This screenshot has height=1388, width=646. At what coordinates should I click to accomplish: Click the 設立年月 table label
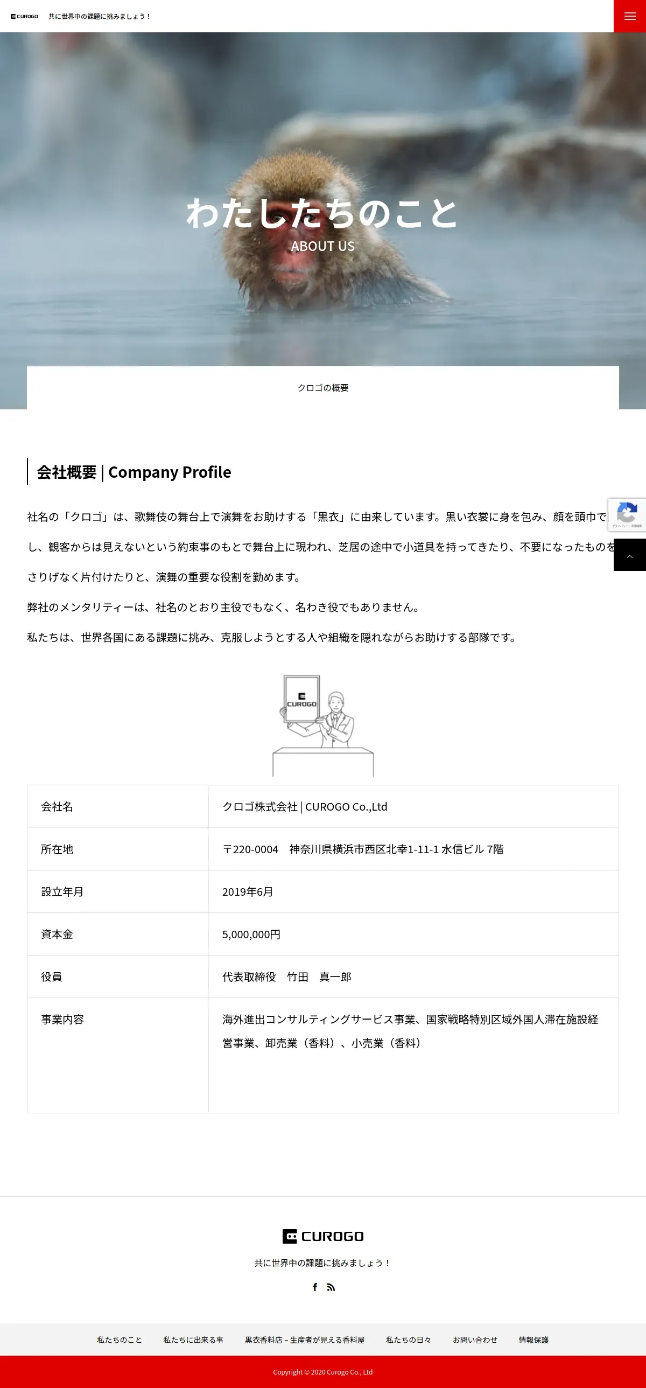click(118, 892)
